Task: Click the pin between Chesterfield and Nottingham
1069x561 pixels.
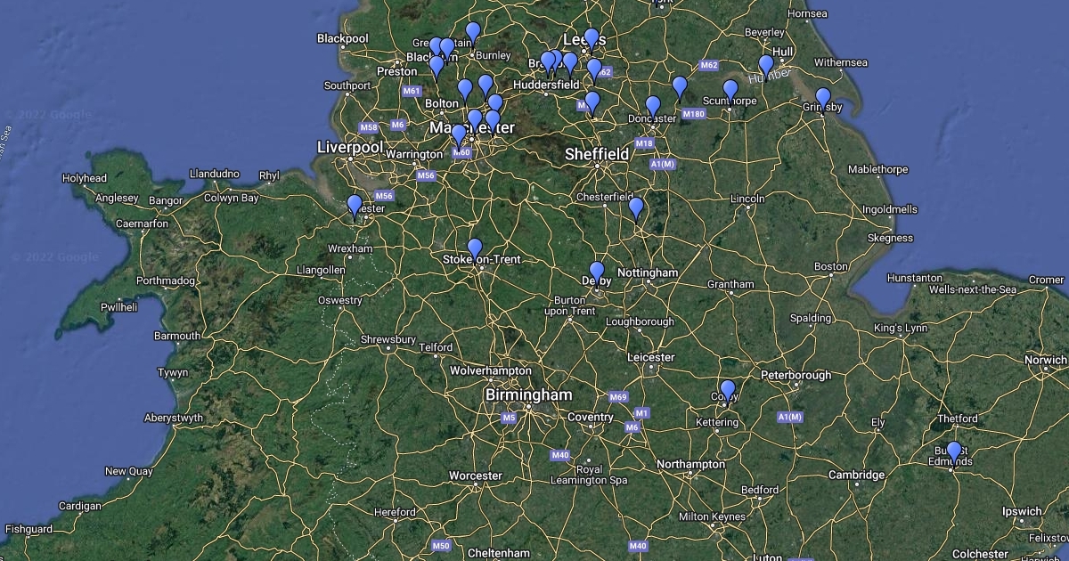Action: pos(636,208)
